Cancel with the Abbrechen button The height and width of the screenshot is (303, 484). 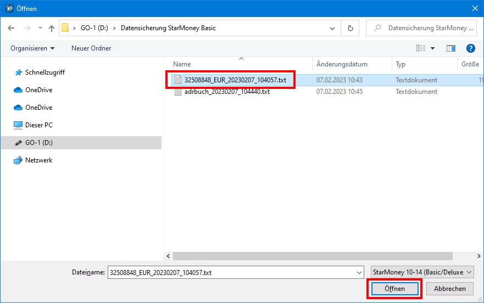[x=449, y=289]
